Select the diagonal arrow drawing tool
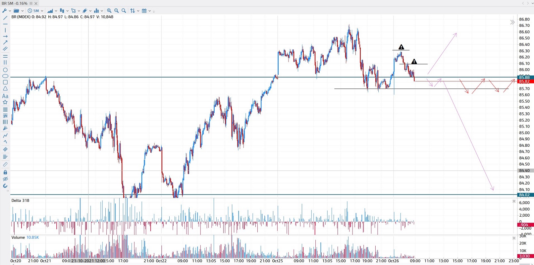This screenshot has height=265, width=534. 5,42
